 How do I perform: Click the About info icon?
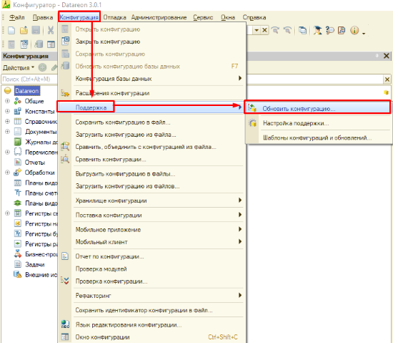point(354,30)
